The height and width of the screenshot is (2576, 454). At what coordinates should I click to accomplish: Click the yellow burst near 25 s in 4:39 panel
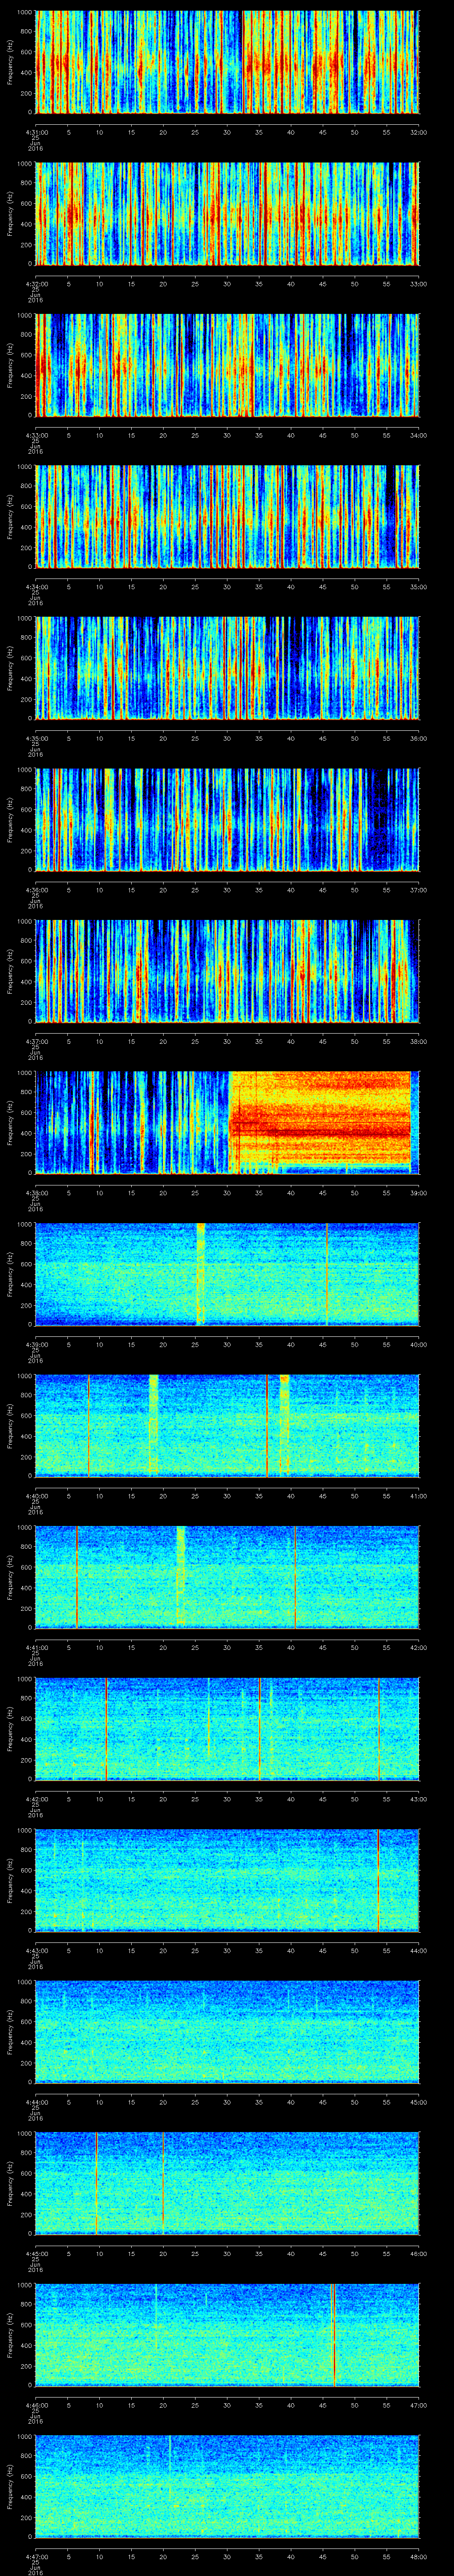coord(200,1274)
